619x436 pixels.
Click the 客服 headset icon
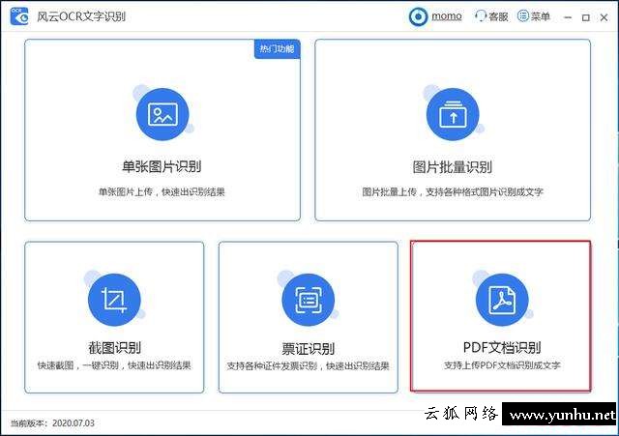coord(480,16)
